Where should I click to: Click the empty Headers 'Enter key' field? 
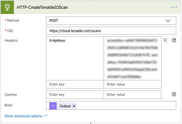75,84
